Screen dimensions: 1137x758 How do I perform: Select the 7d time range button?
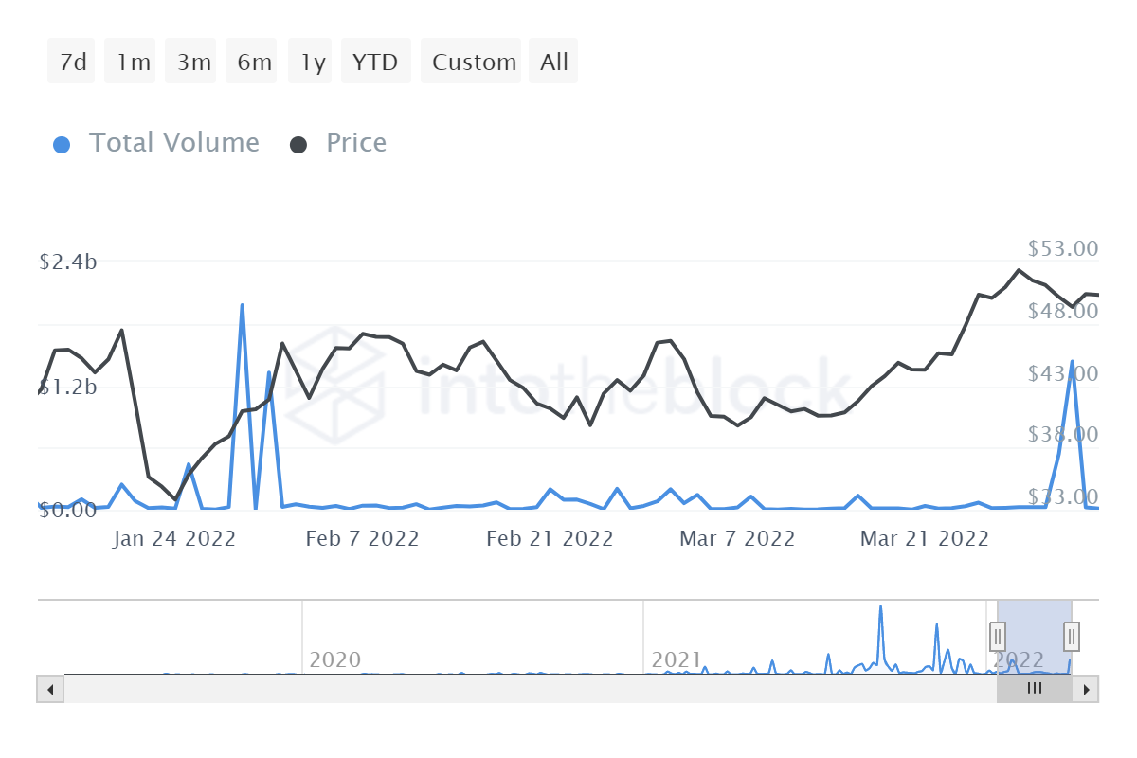[73, 63]
